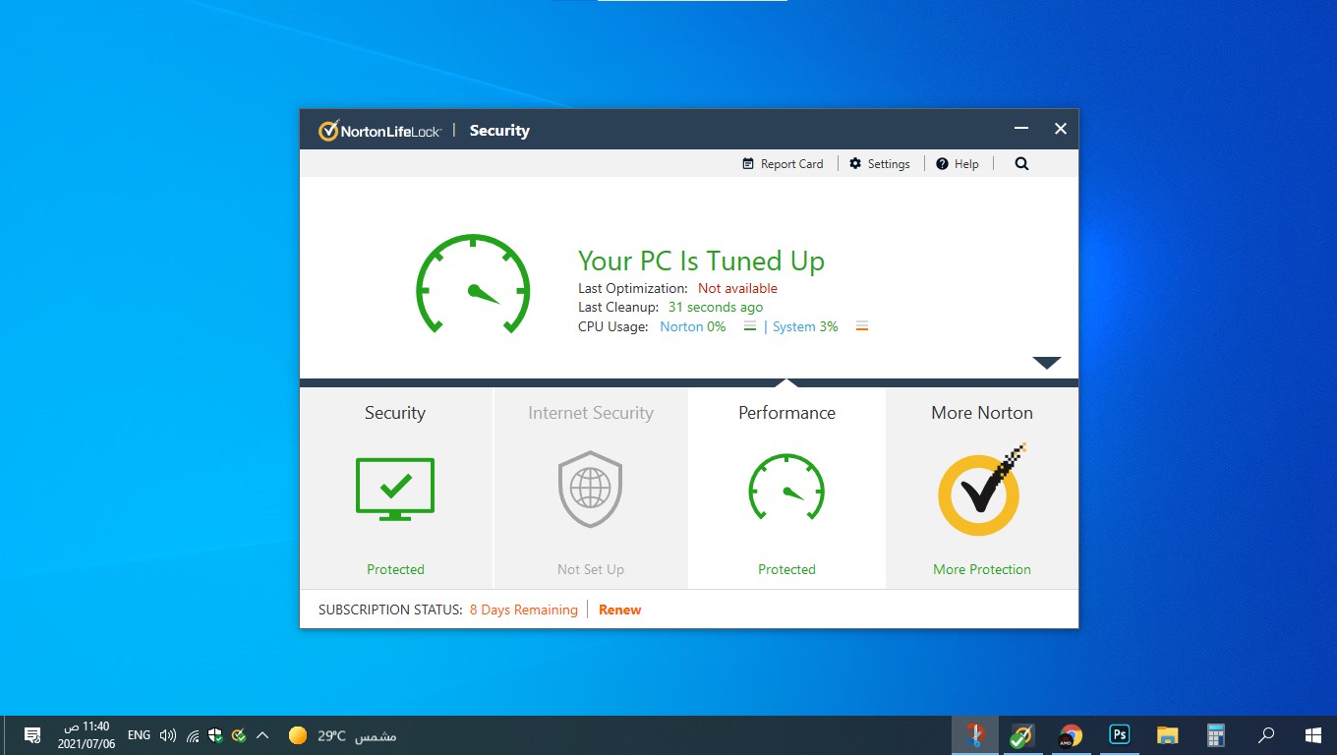The height and width of the screenshot is (755, 1337).
Task: Close the Norton Security window
Action: tap(1061, 129)
